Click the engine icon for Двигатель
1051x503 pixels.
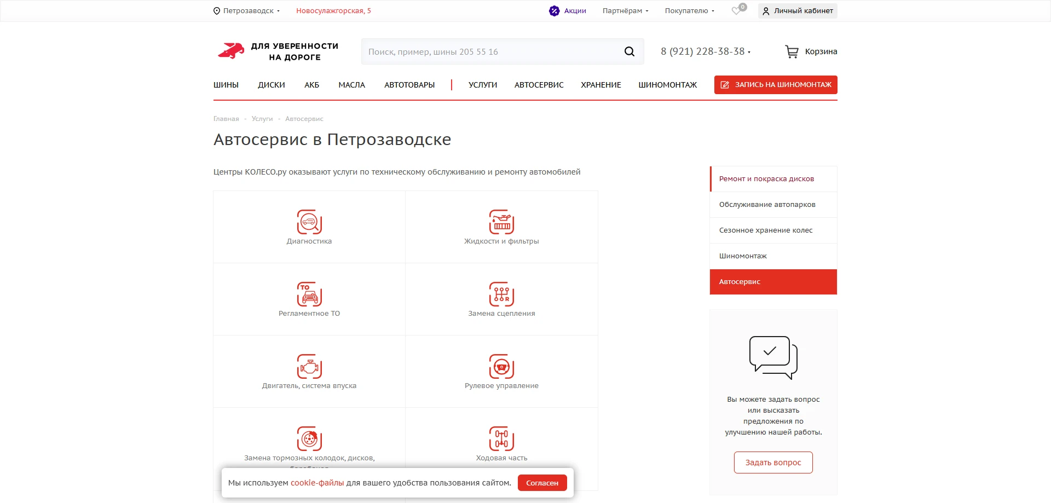click(x=309, y=366)
